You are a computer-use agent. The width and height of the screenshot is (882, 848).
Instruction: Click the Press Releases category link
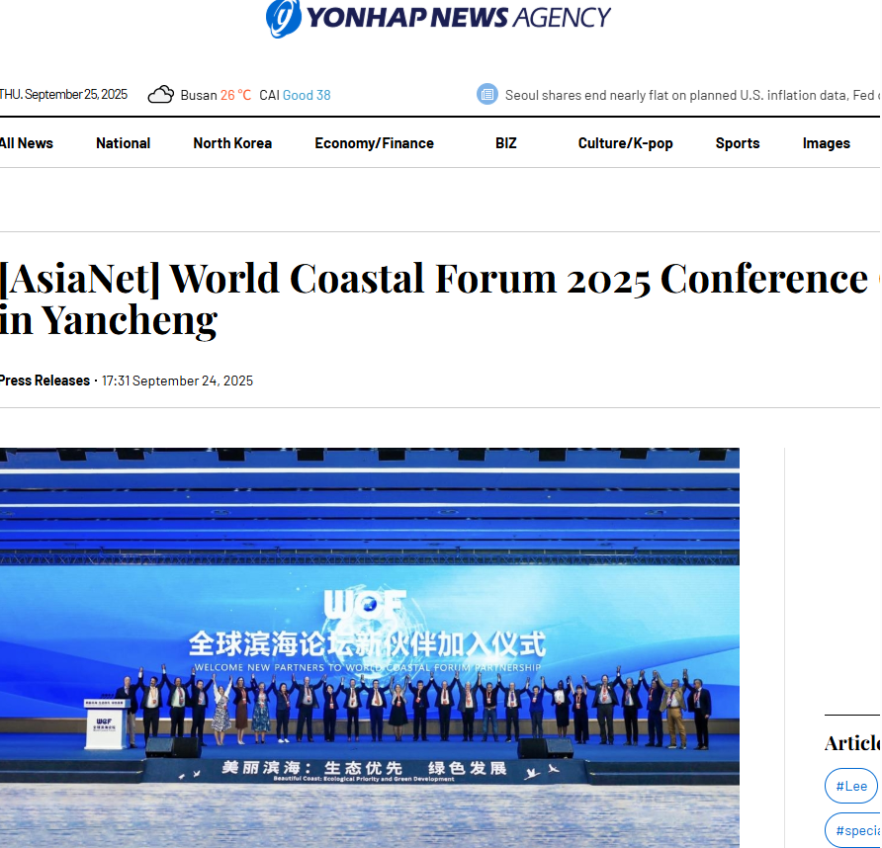coord(44,381)
